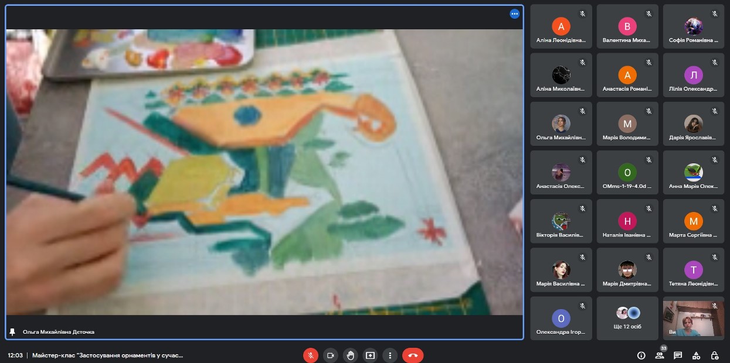Select the purple T avatar of Тетяна Леонідівн
Screen dimensions: 730x363
pos(694,269)
